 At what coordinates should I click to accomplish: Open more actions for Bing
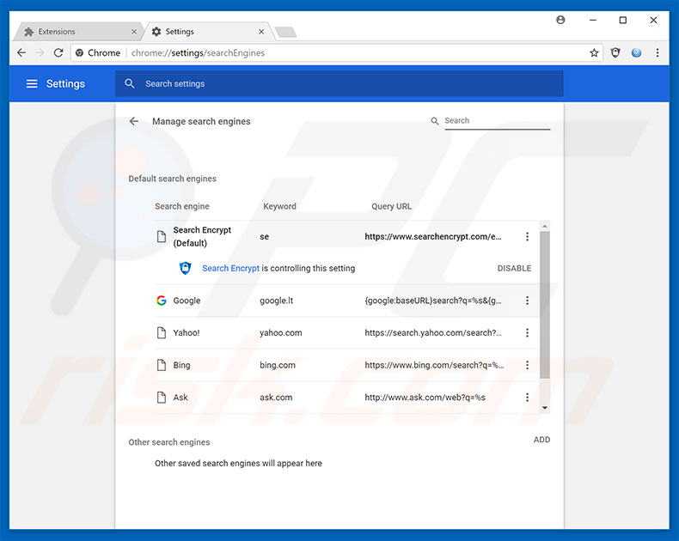coord(527,365)
